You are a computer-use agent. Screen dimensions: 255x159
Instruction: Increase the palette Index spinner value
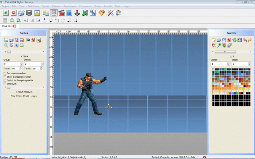coord(250,63)
